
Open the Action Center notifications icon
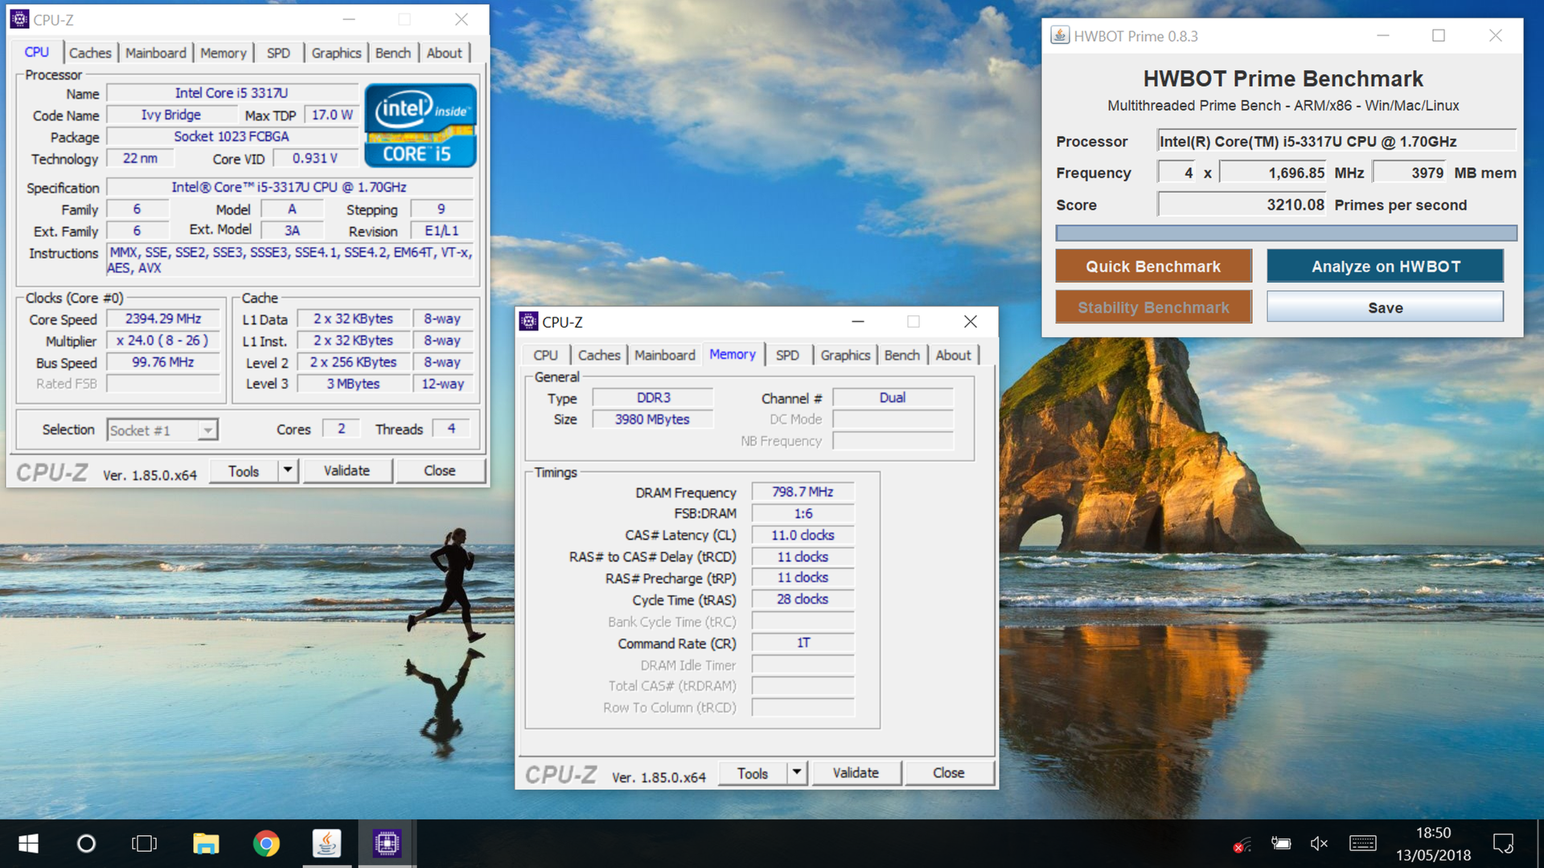(1503, 844)
